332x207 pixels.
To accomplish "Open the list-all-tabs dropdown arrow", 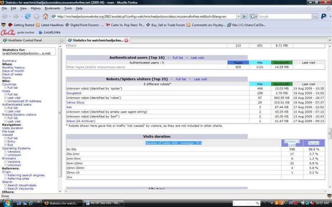I will (330, 40).
